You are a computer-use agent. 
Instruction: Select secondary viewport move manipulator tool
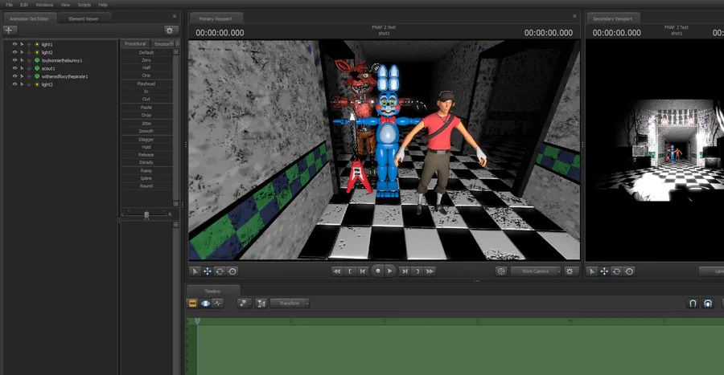604,271
